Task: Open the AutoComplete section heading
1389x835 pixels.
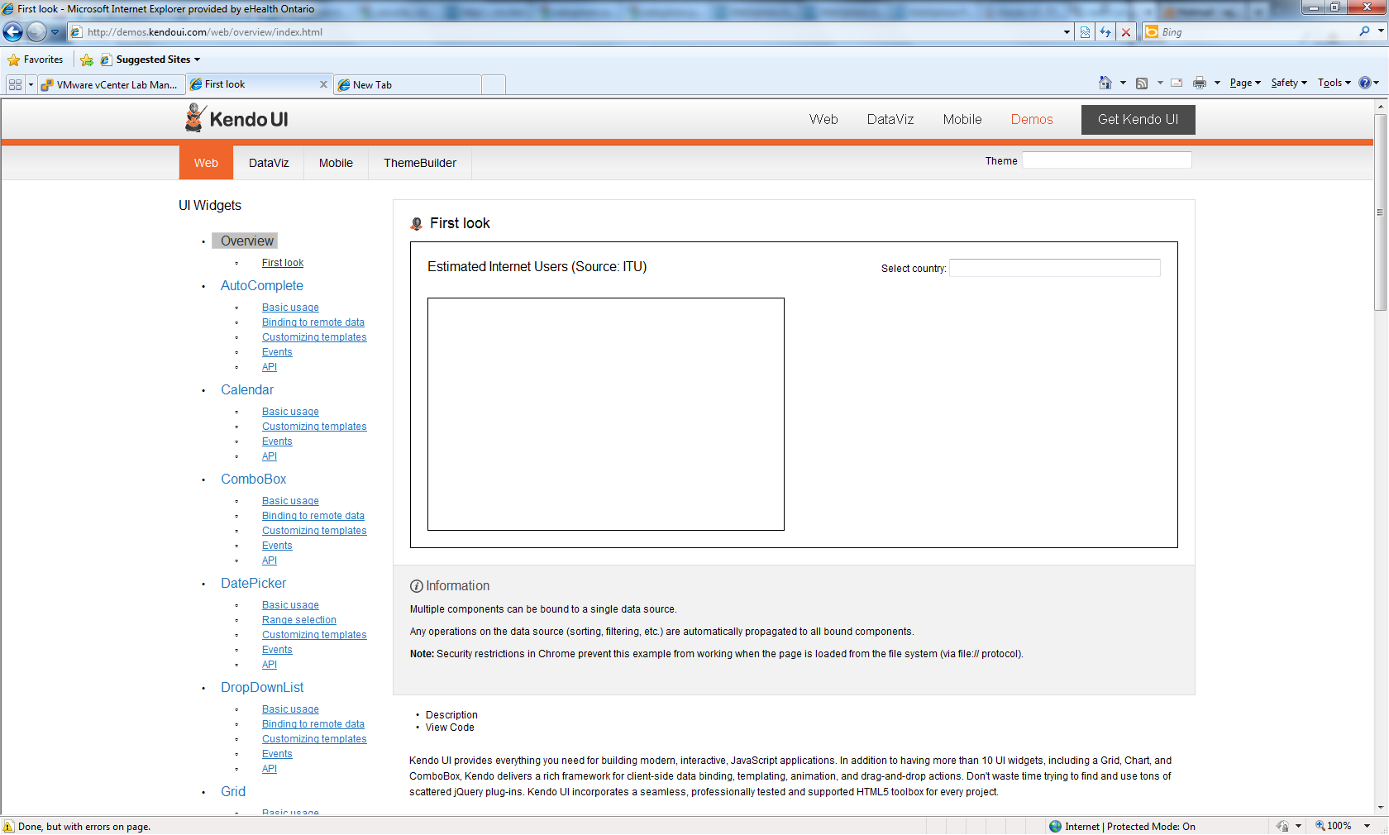Action: point(262,285)
